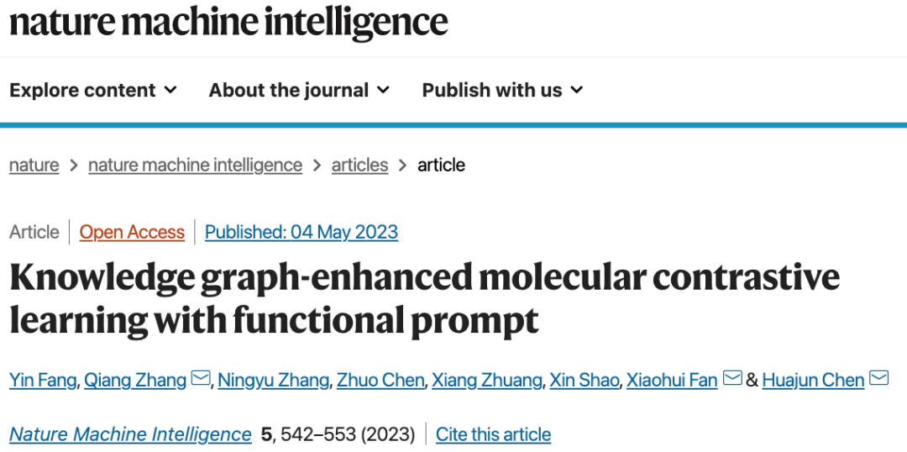Screen dimensions: 907x452
Task: Go to nature breadcrumb link
Action: point(34,166)
